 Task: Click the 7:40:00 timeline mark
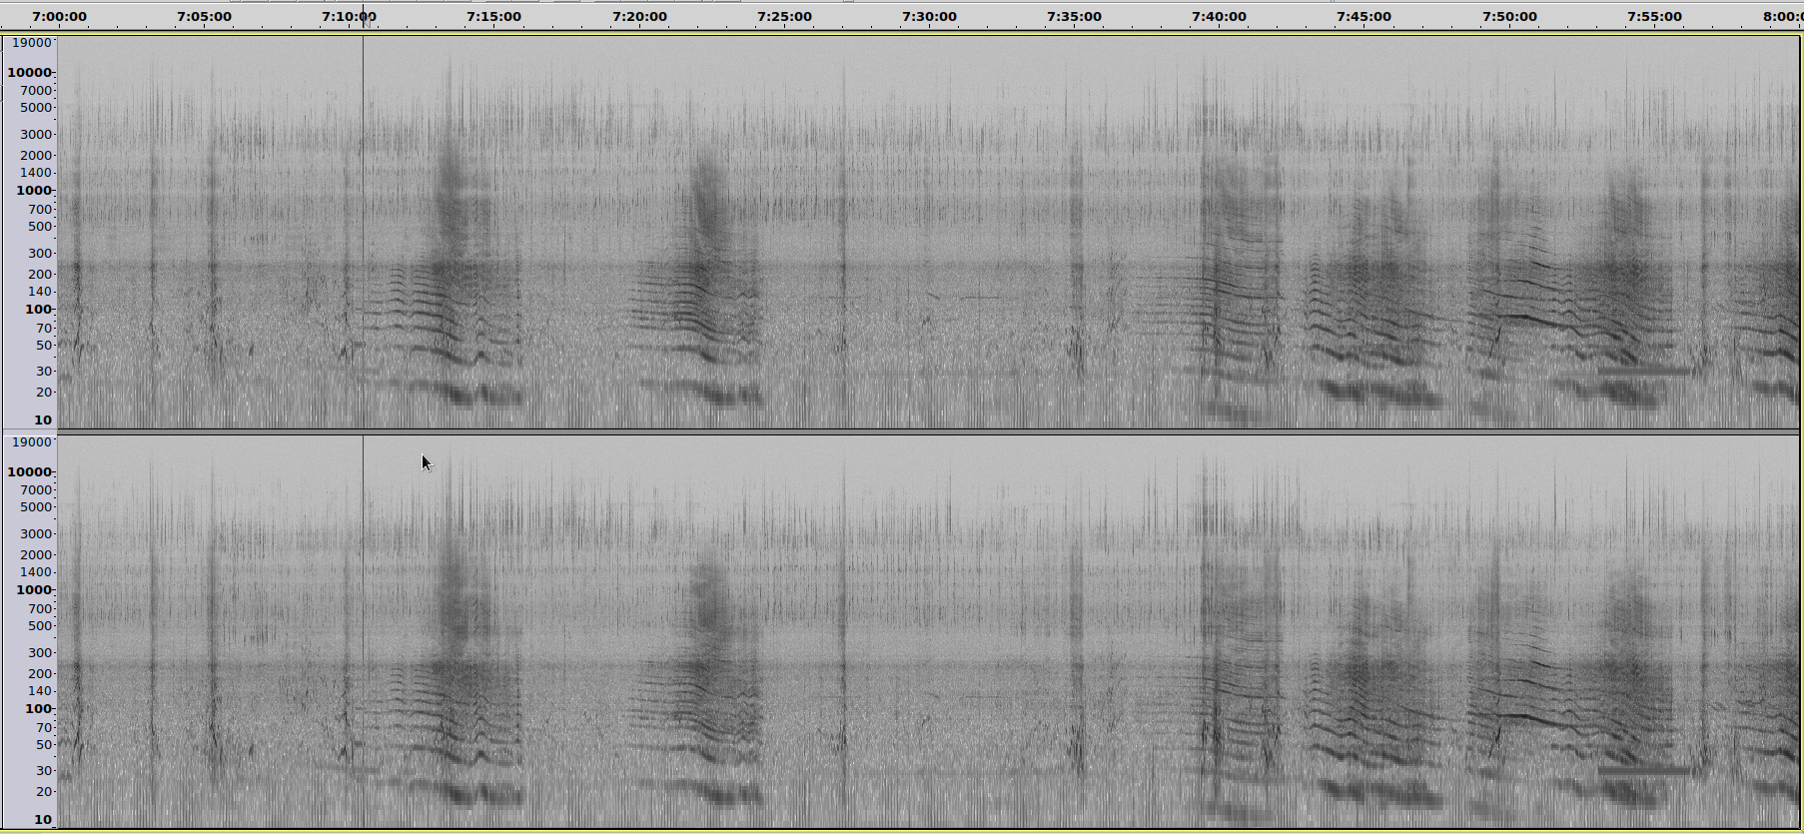[x=1219, y=17]
